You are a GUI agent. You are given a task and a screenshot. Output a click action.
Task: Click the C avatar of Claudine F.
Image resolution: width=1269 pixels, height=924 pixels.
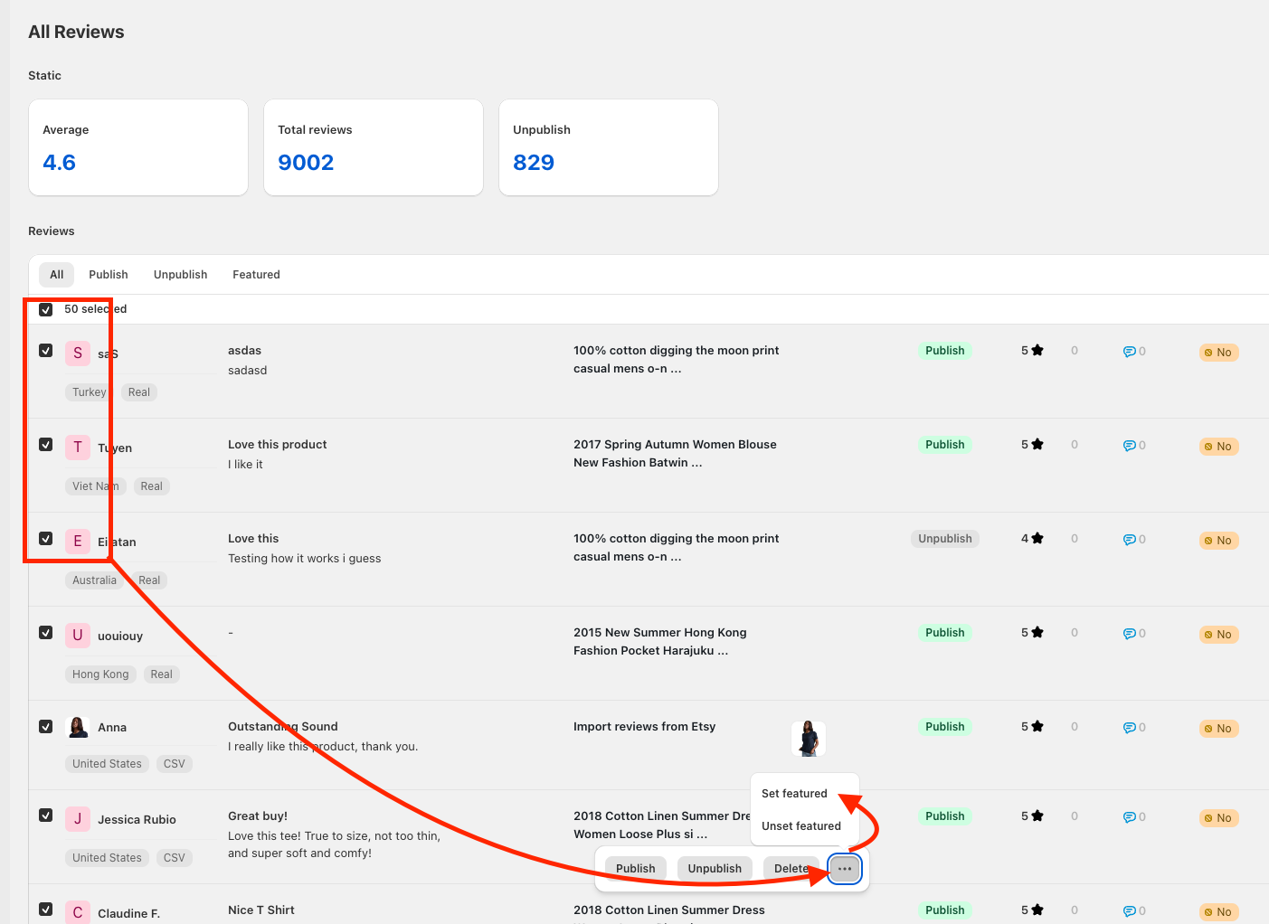[78, 912]
